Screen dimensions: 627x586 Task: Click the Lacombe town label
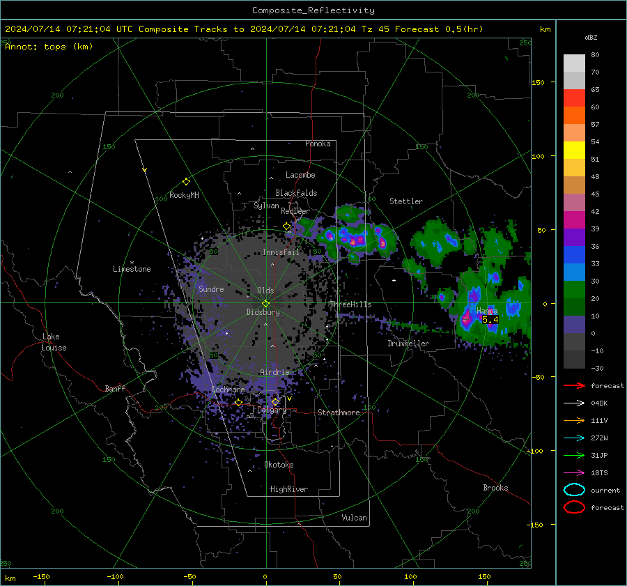tap(300, 175)
